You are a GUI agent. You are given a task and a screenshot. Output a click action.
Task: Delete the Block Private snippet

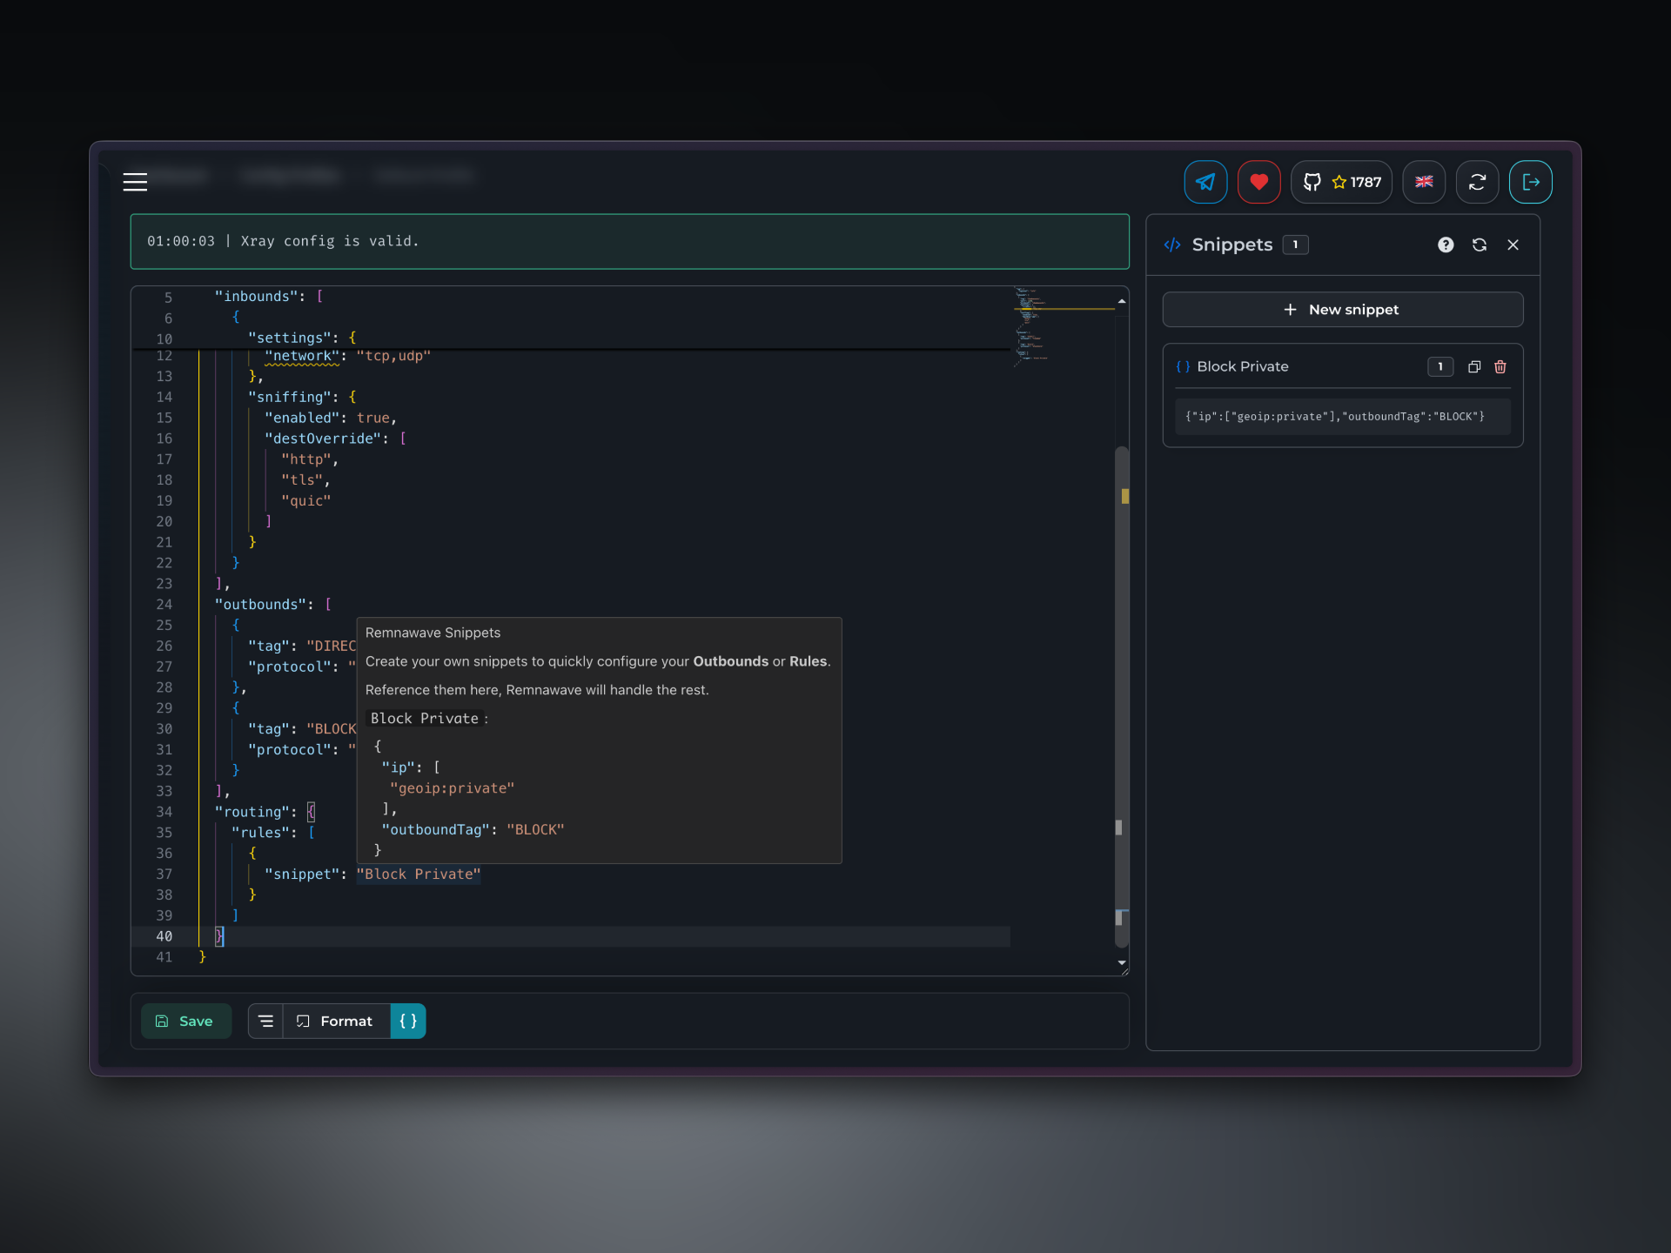(1500, 367)
